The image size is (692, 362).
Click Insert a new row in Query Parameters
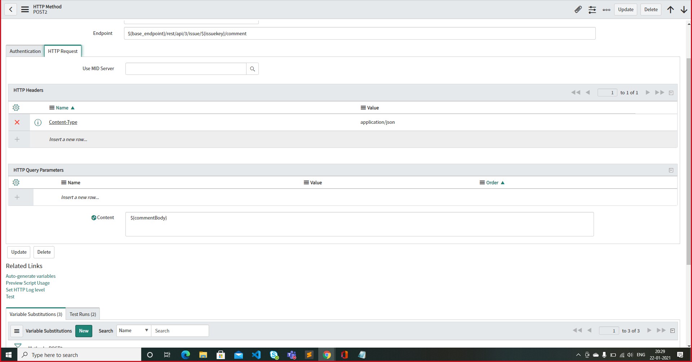coord(80,197)
